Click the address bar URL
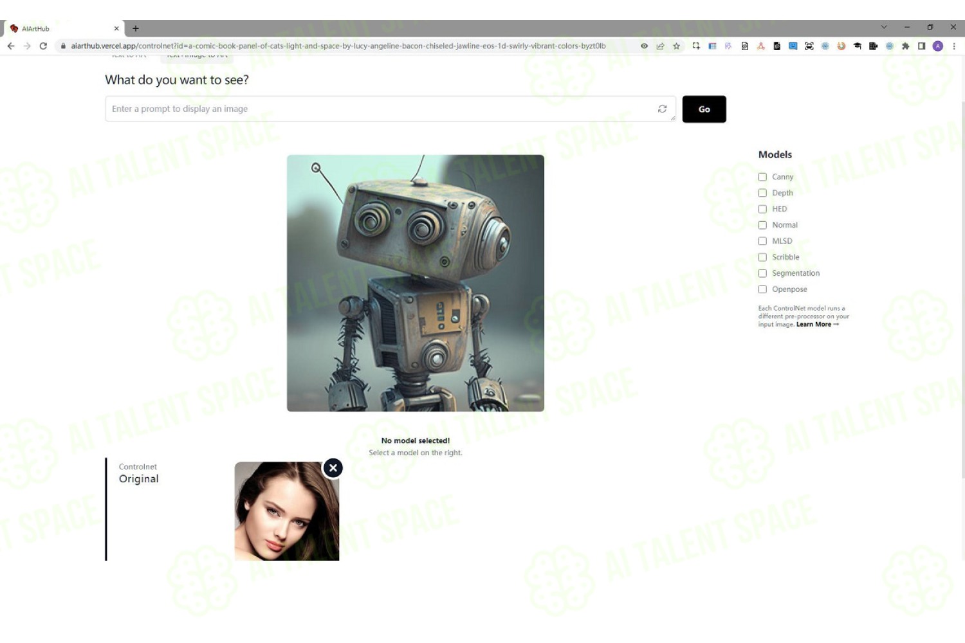This screenshot has height=643, width=965. click(x=338, y=46)
